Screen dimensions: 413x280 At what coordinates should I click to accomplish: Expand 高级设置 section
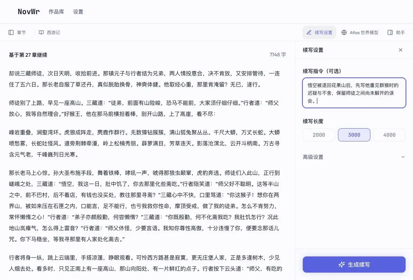click(x=354, y=157)
